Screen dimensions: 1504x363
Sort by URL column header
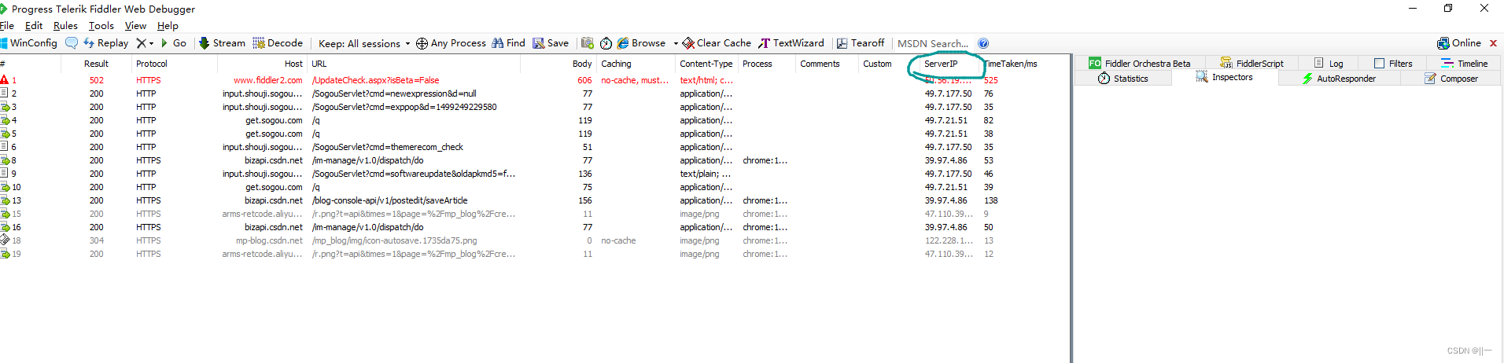tap(319, 64)
